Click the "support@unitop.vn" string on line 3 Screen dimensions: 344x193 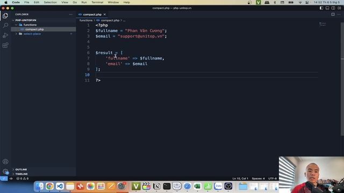141,36
